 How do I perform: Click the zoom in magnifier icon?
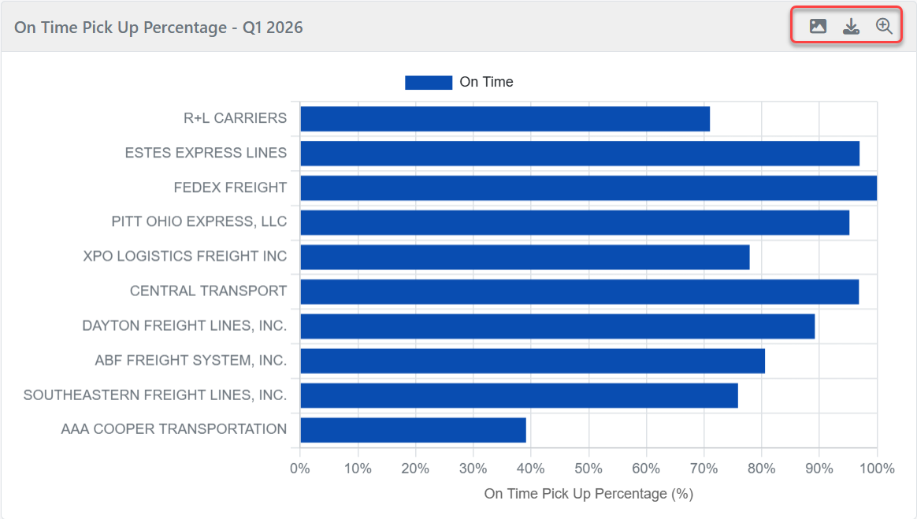(x=884, y=27)
